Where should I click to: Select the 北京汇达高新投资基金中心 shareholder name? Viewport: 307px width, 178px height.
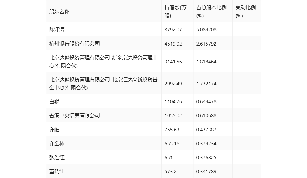(103, 84)
